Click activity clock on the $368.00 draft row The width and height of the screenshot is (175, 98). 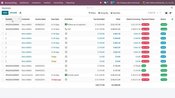coord(66,38)
